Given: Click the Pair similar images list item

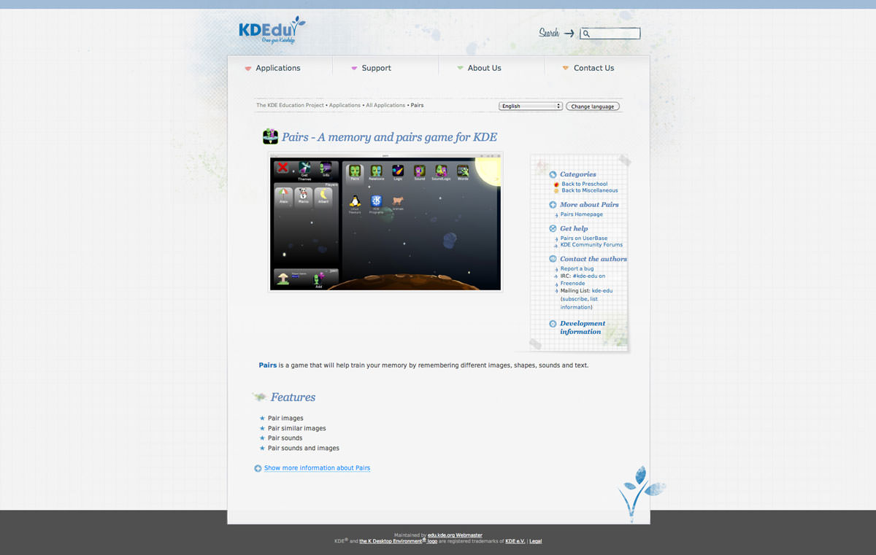Looking at the screenshot, I should (x=296, y=428).
